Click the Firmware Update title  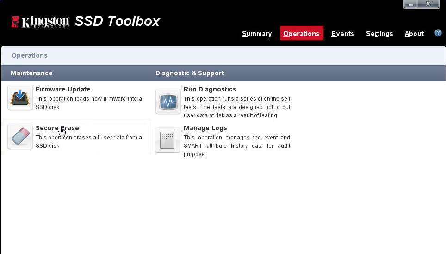(x=63, y=89)
